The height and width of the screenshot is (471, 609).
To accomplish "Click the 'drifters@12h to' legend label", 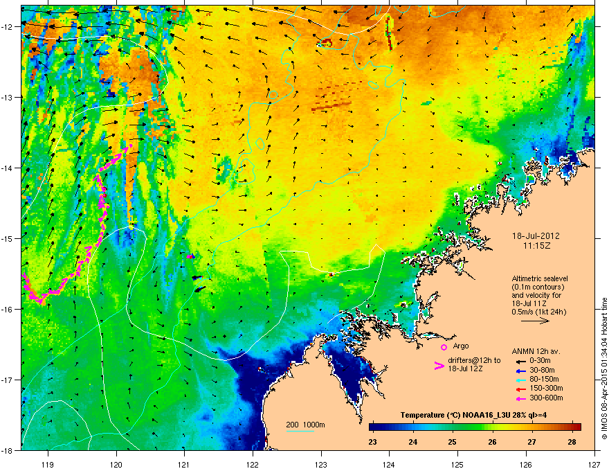I will coord(474,361).
